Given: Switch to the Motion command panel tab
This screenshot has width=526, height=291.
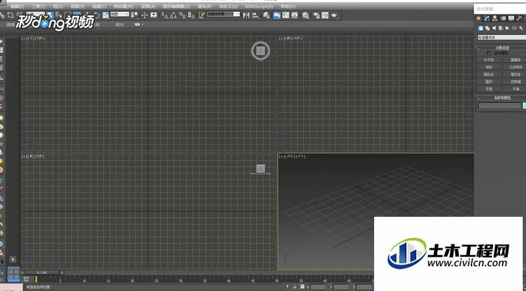Looking at the screenshot, I should click(504, 18).
